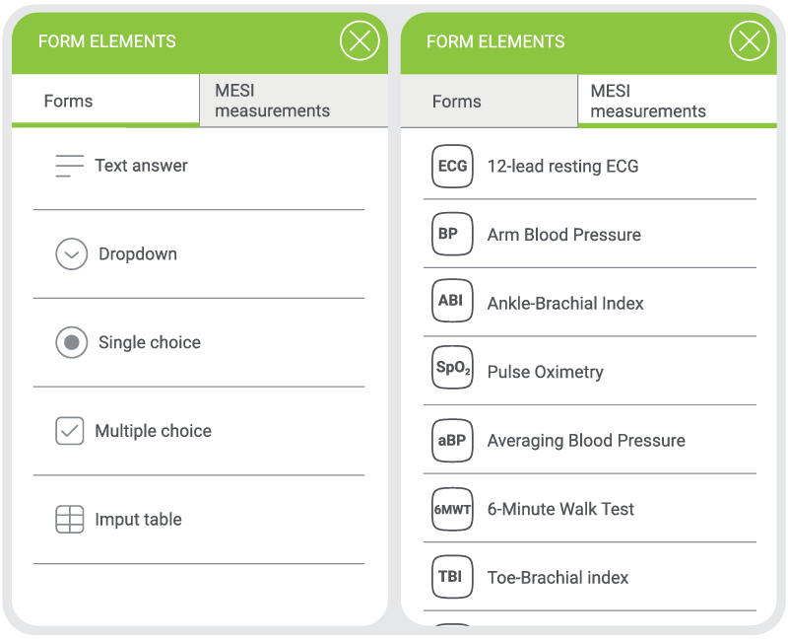The image size is (788, 642).
Task: Choose the Ankle-Brachial Index label
Action: tap(565, 303)
